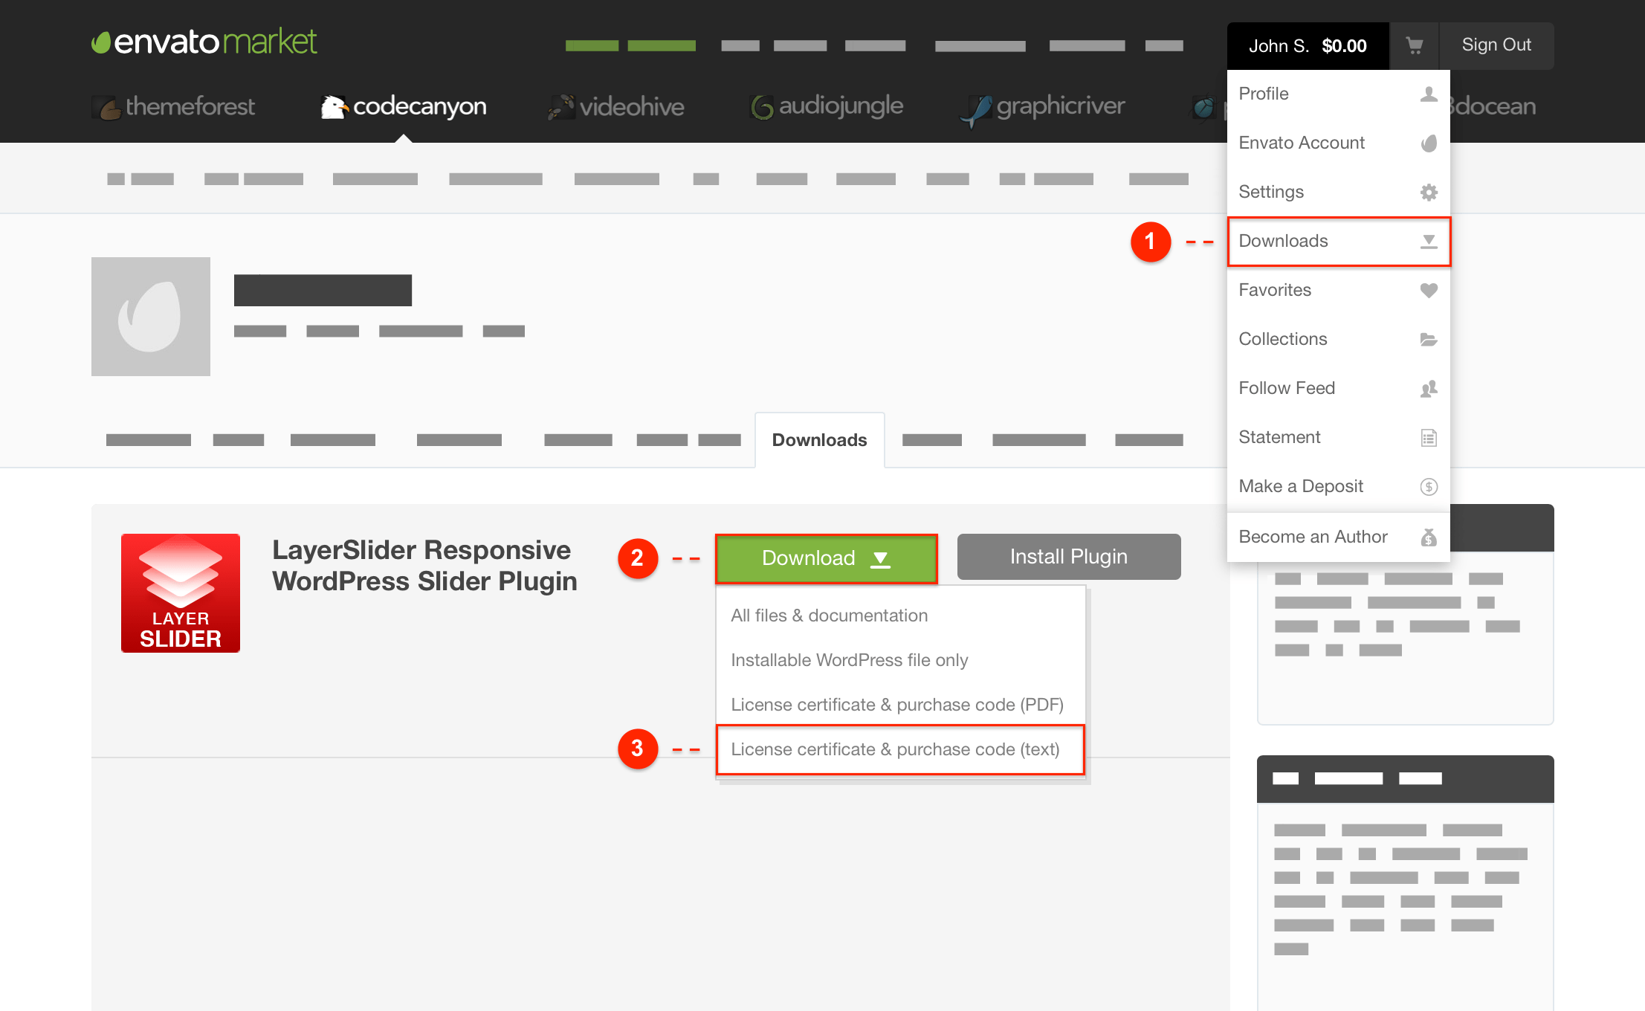
Task: Choose Installable WordPress file only
Action: 900,660
